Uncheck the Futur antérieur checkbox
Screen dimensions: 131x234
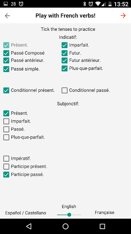coord(64,60)
